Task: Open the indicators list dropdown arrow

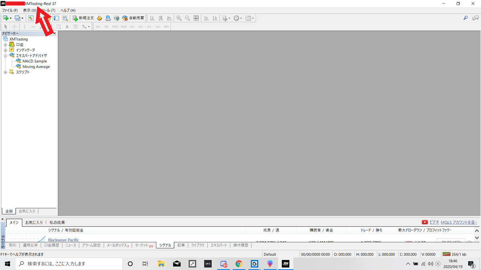Action: click(230, 18)
